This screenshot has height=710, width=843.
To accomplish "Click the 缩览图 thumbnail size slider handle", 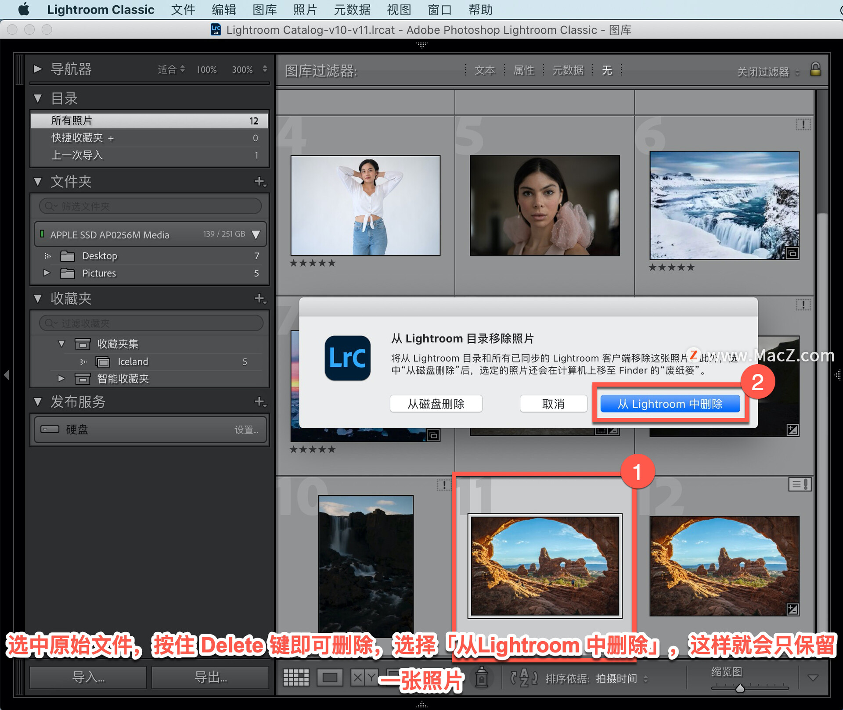I will tap(740, 688).
